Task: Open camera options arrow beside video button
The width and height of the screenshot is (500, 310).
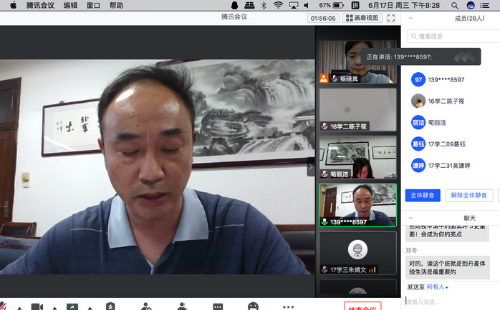Action: pos(54,307)
